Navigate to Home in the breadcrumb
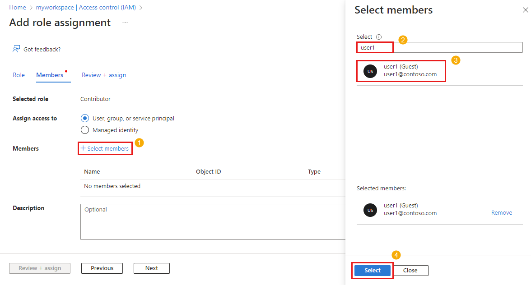Screen dimensions: 531x285 point(18,8)
